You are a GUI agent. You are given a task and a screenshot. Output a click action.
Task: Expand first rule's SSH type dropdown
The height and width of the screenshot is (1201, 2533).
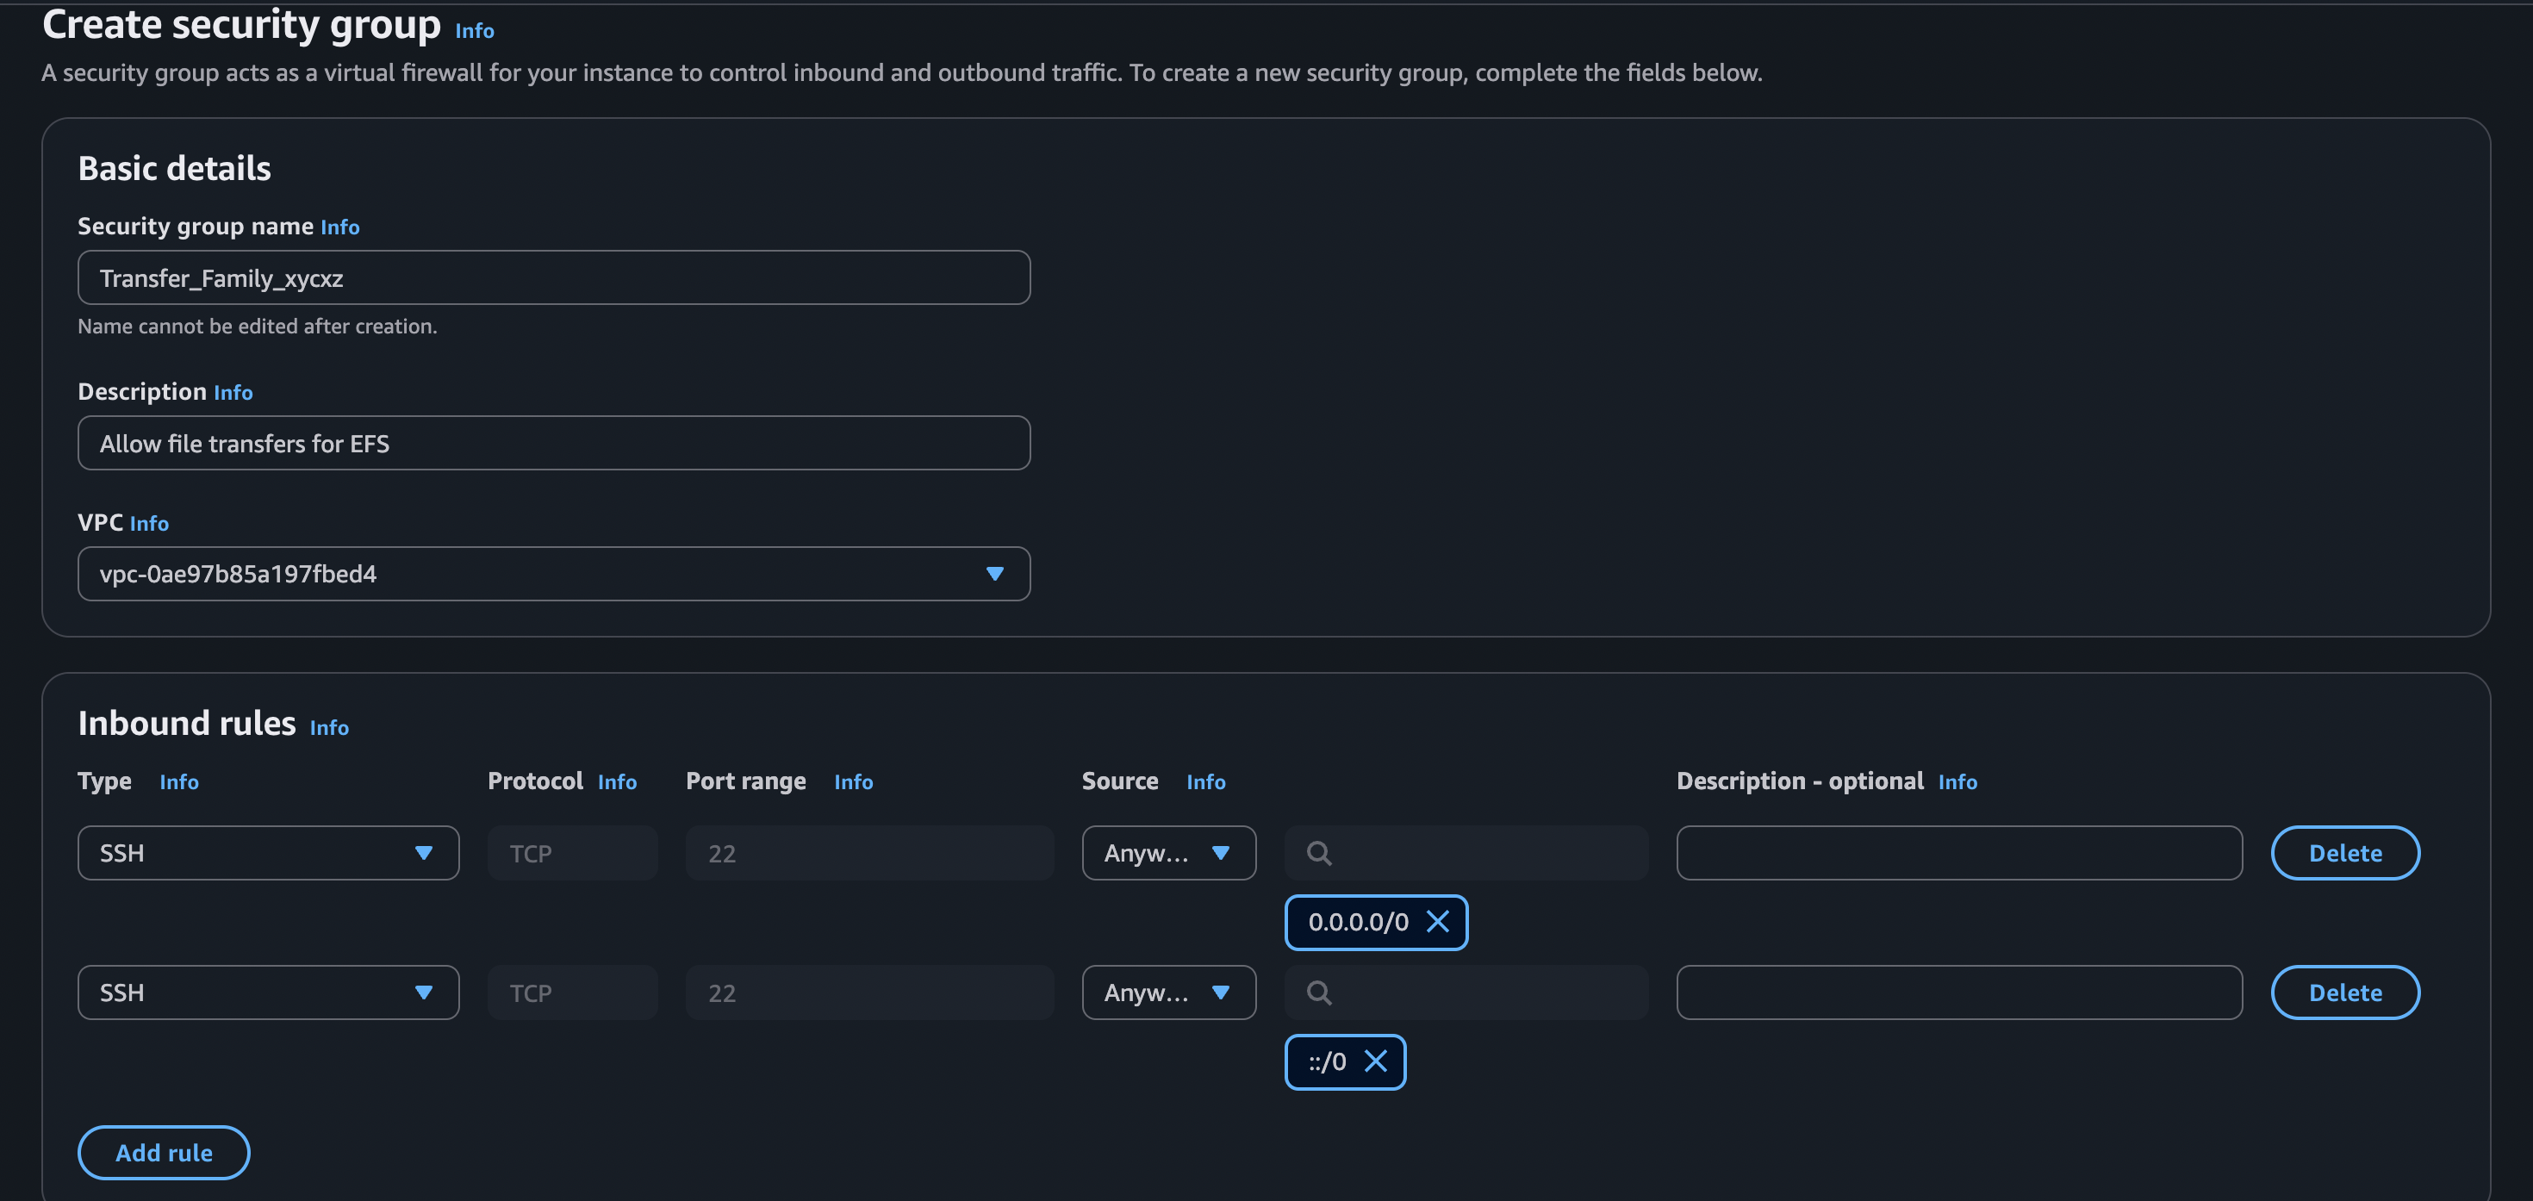[423, 853]
